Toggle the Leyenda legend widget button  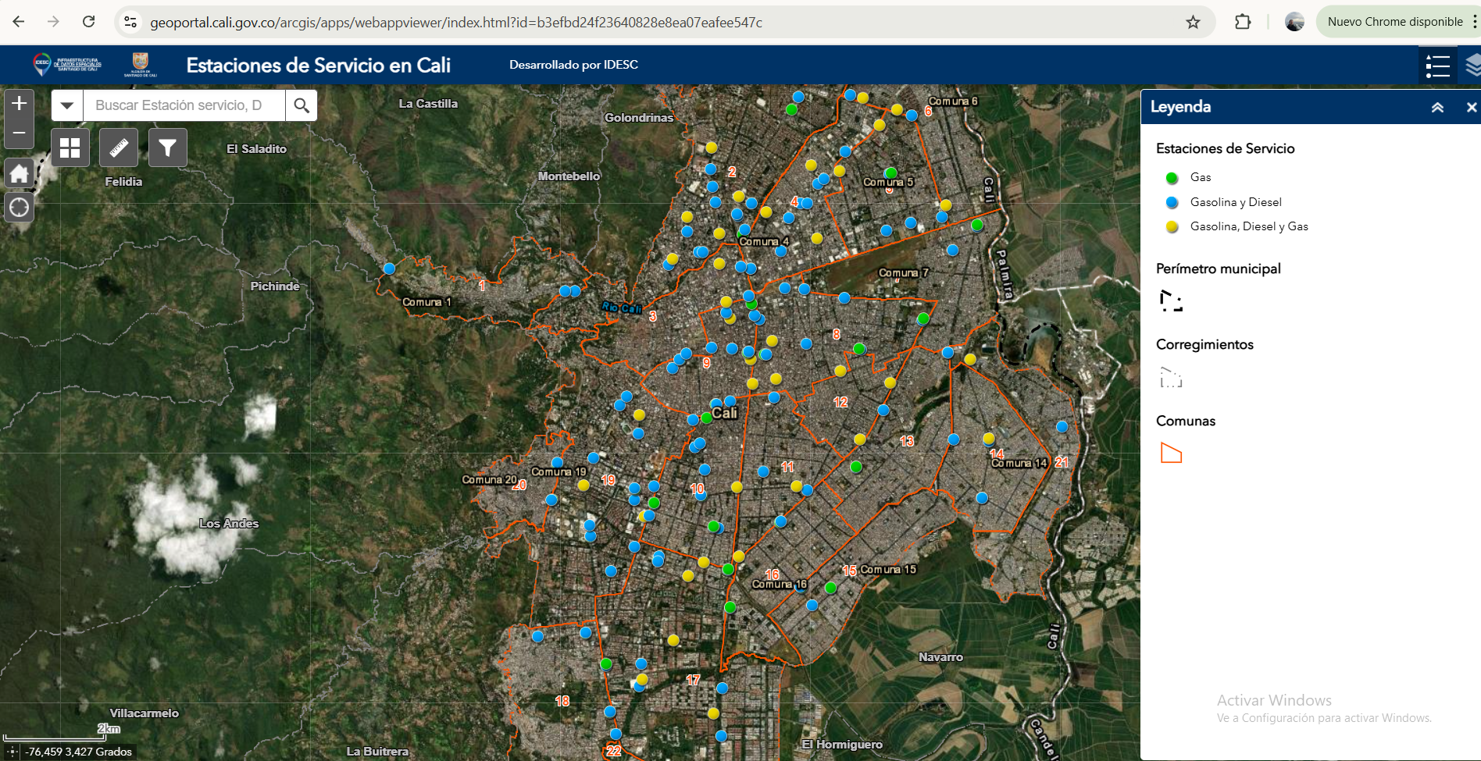tap(1437, 66)
